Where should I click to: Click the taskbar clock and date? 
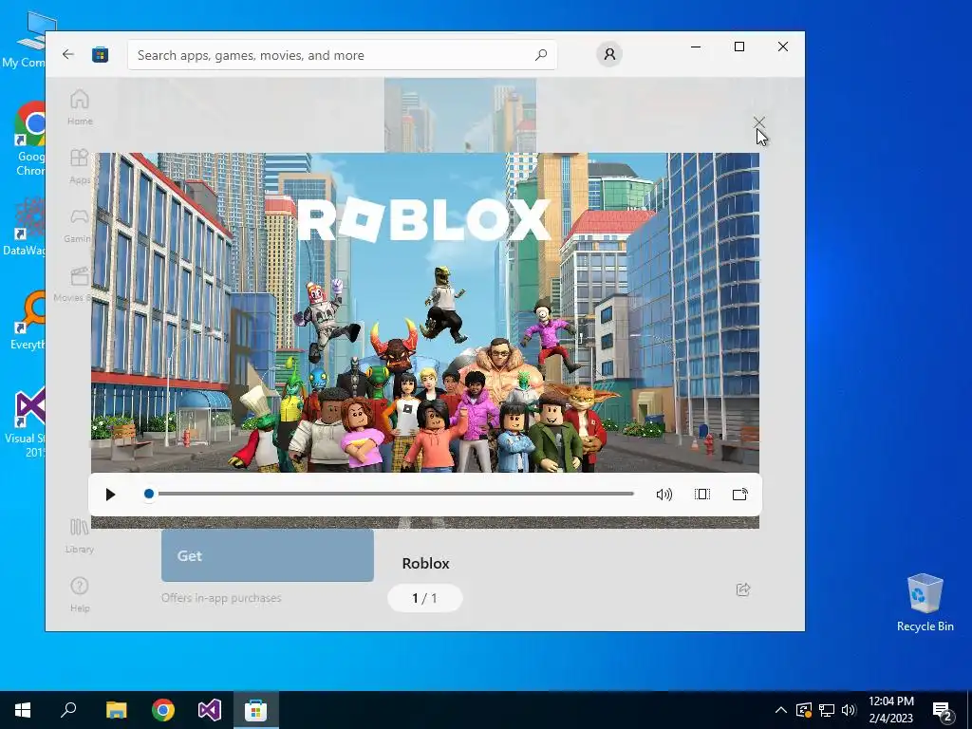890,710
